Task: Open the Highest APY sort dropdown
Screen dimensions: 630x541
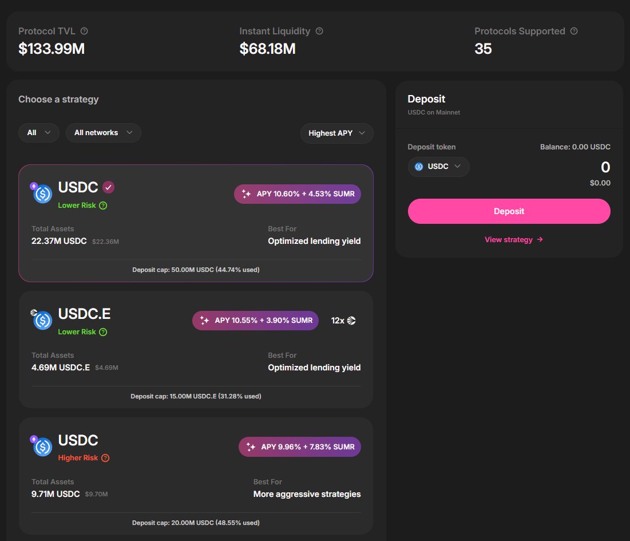Action: pyautogui.click(x=336, y=133)
